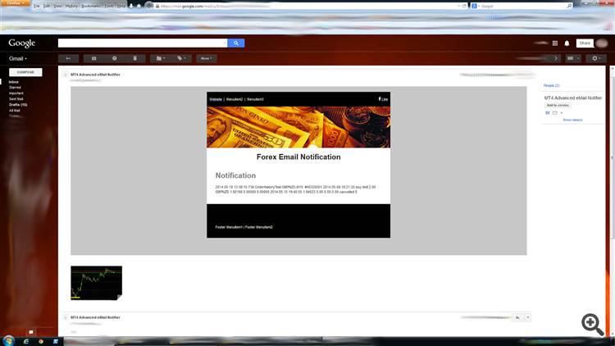
Task: Open the forex chart attachment thumbnail
Action: point(96,282)
